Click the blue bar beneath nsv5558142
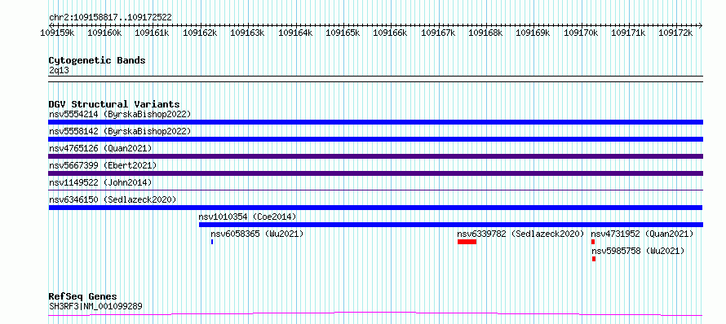This screenshot has height=324, width=726. 375,139
